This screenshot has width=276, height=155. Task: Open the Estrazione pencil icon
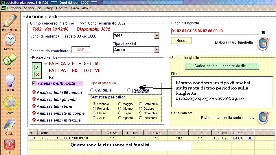click(x=10, y=20)
